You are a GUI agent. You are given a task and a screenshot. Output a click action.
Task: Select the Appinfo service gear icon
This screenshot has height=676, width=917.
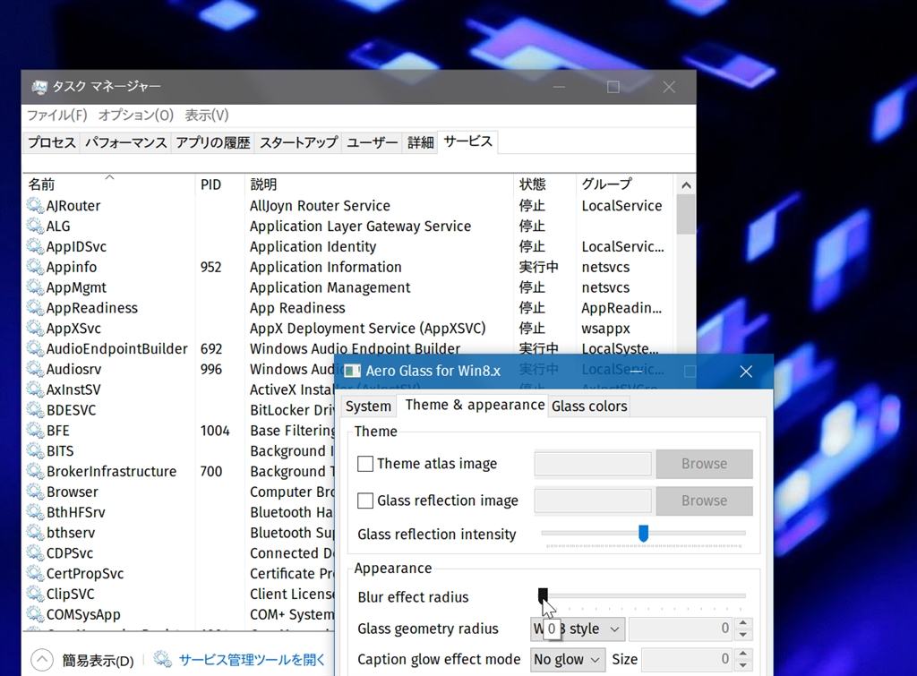35,267
